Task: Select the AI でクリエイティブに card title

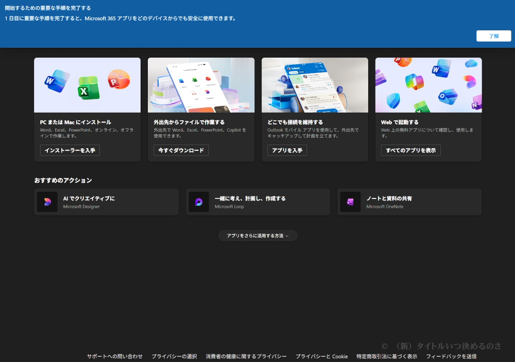Action: [x=89, y=198]
